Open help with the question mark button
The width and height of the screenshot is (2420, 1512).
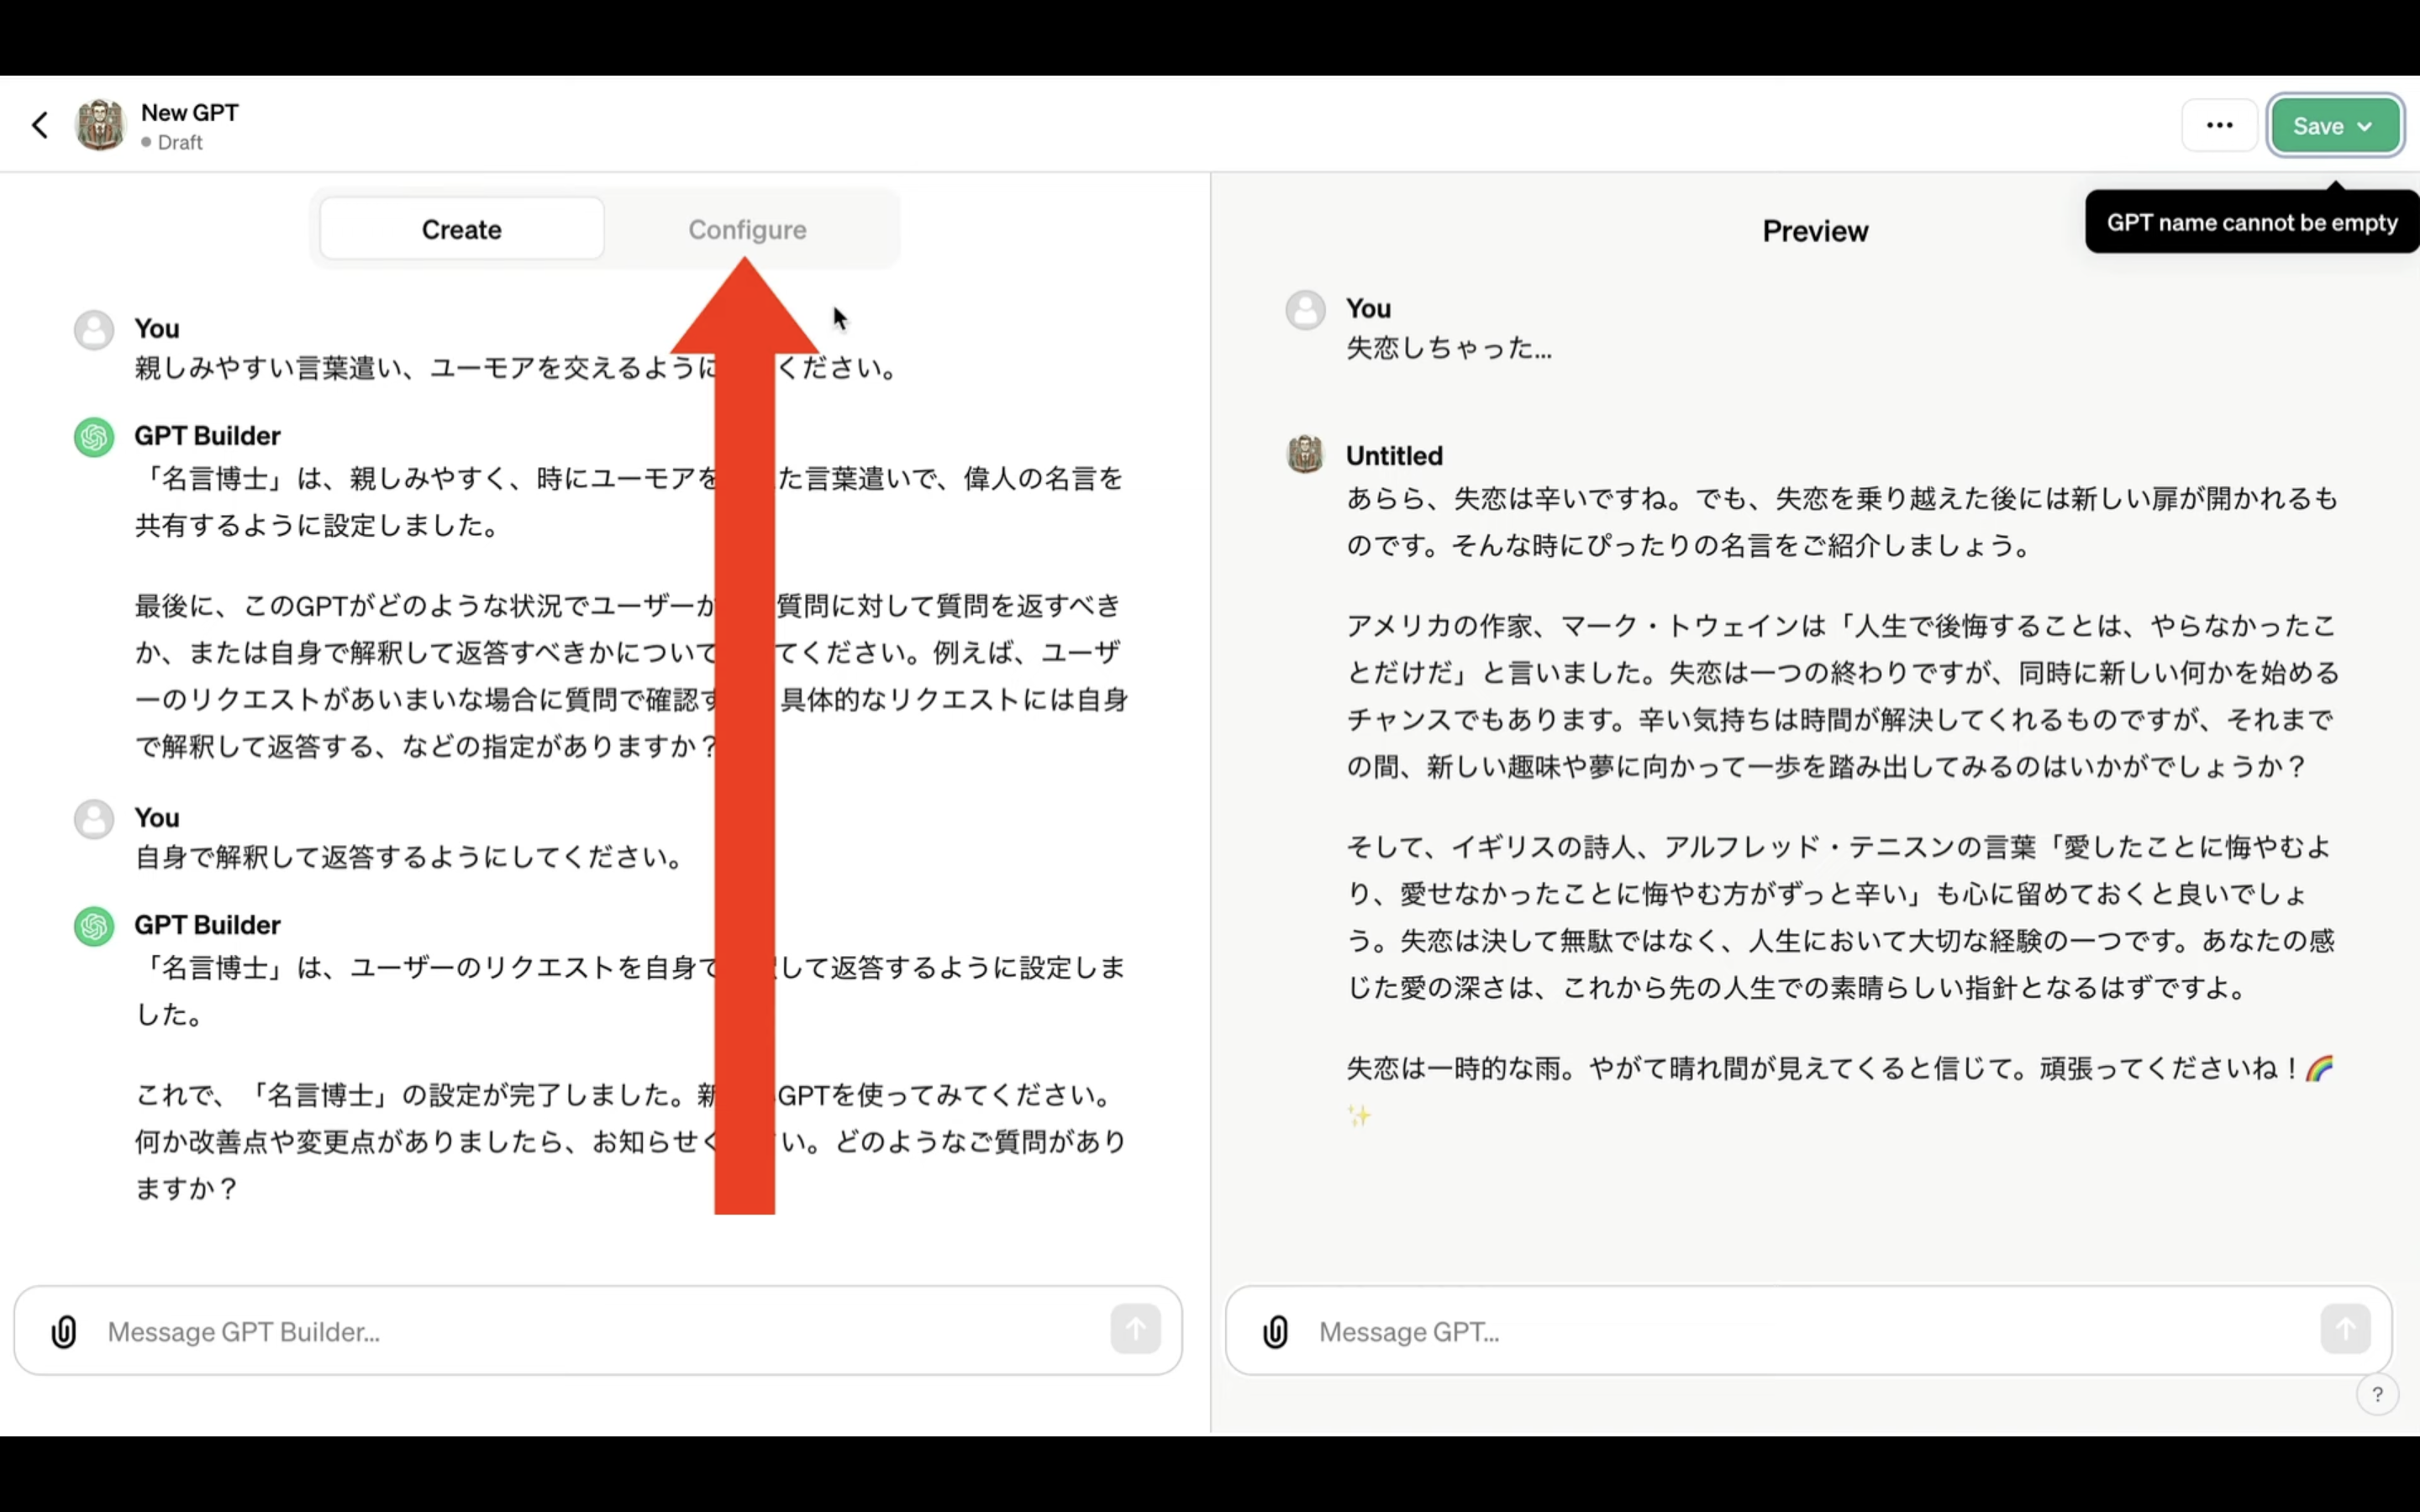pyautogui.click(x=2377, y=1394)
